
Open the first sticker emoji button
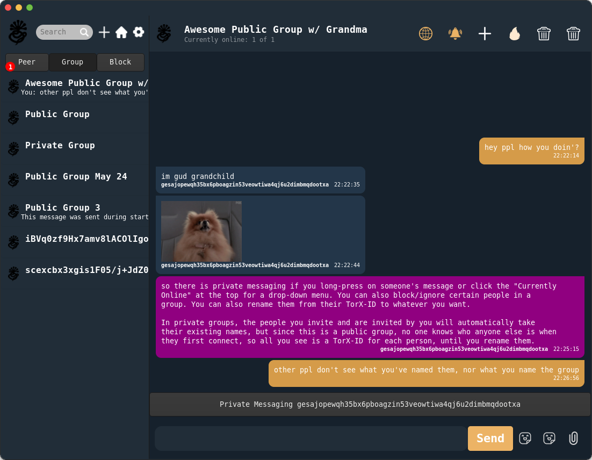click(525, 438)
